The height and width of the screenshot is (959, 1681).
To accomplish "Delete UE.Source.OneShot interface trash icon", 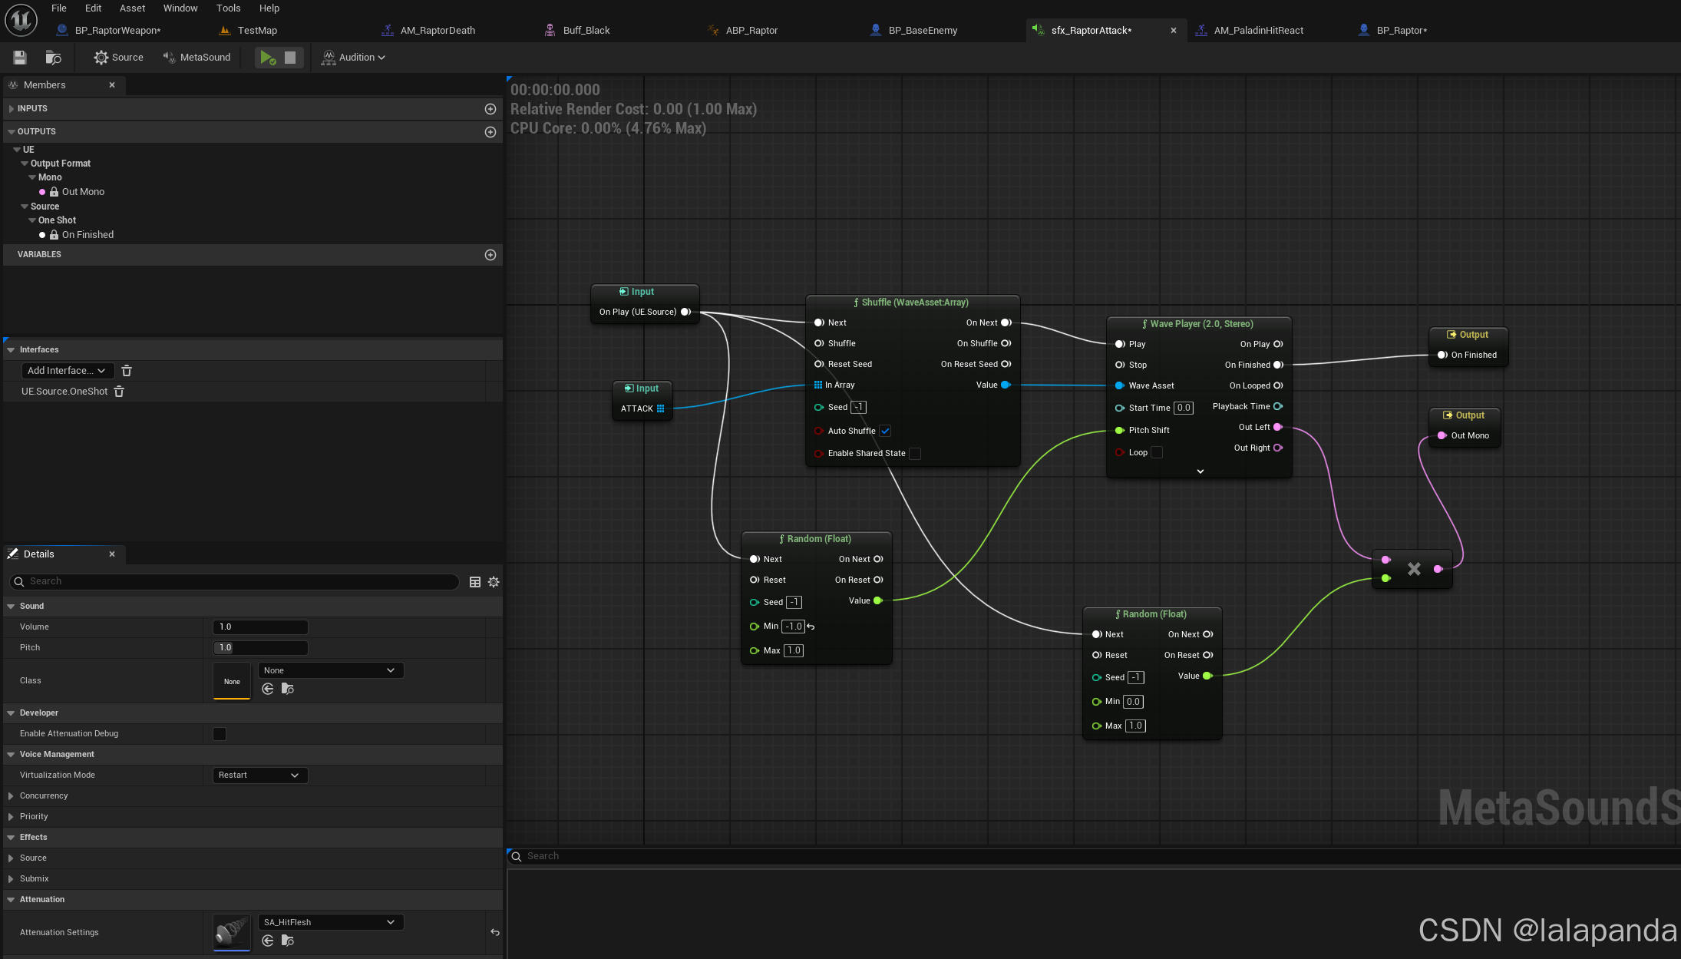I will click(119, 392).
